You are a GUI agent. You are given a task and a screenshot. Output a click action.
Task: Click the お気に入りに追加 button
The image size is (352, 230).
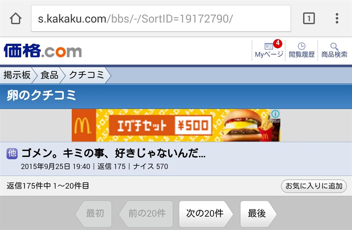(313, 186)
